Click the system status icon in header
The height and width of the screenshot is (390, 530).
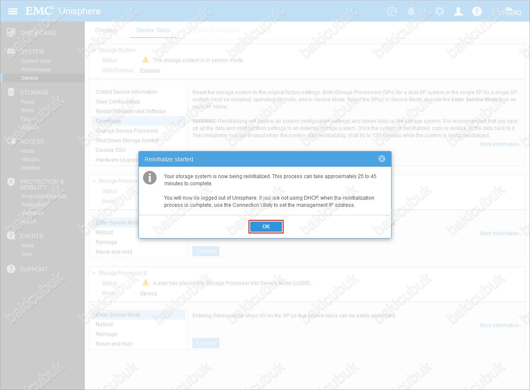pyautogui.click(x=392, y=11)
